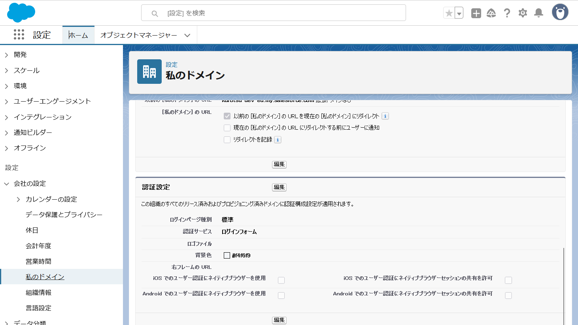Click the favorites star icon

pyautogui.click(x=449, y=13)
